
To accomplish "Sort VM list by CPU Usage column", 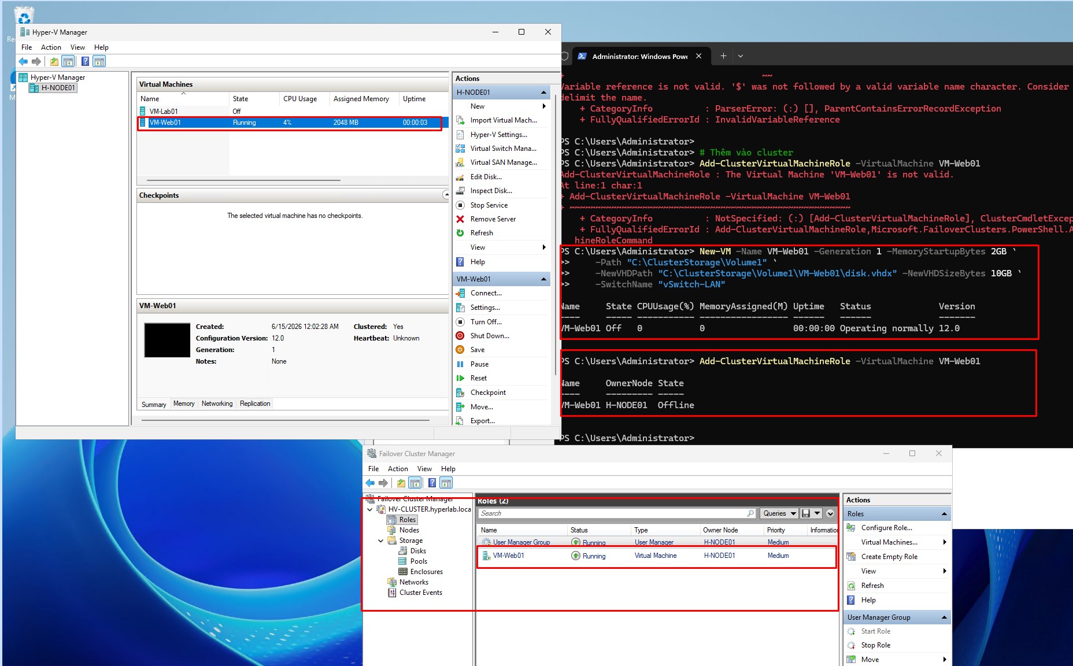I will 305,99.
